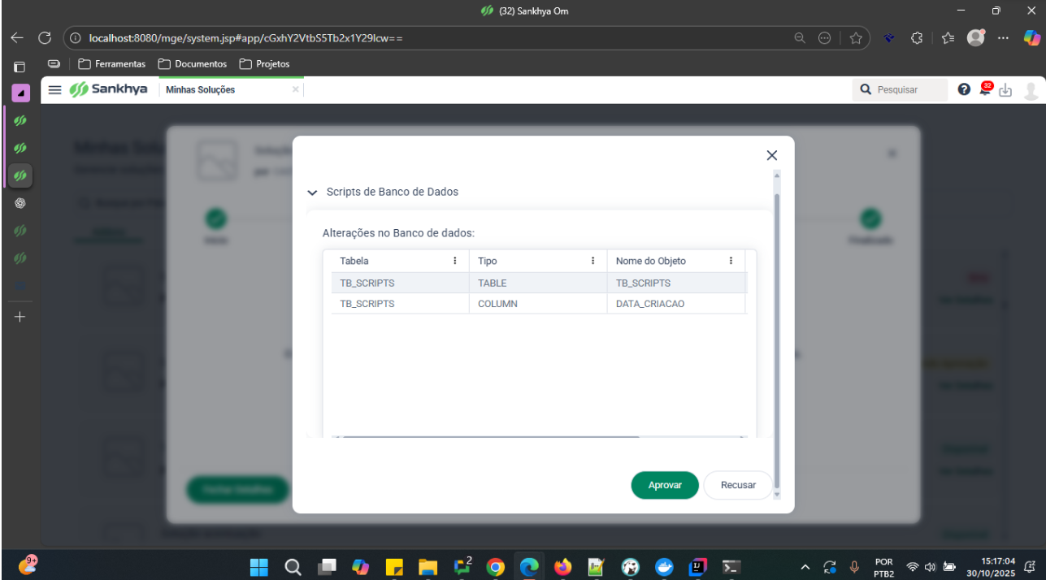Add new tab with plus icon
This screenshot has height=580, width=1046.
tap(20, 316)
